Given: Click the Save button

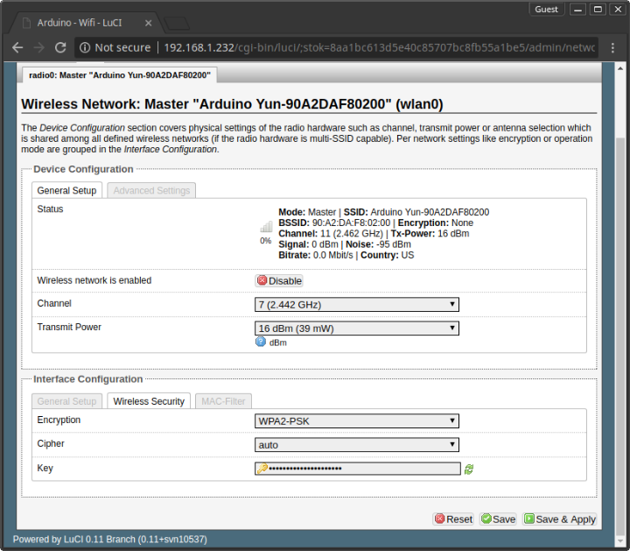Looking at the screenshot, I should [498, 519].
